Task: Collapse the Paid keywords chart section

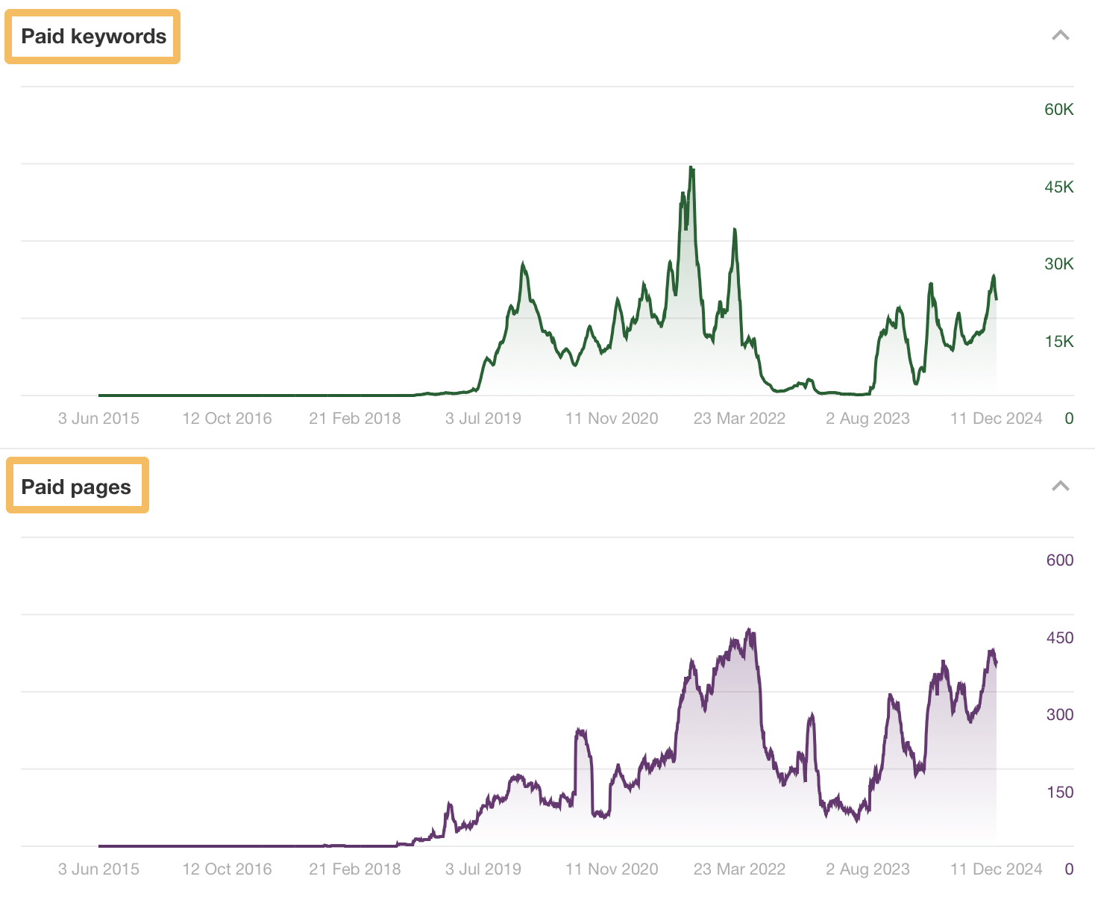Action: pos(1060,35)
